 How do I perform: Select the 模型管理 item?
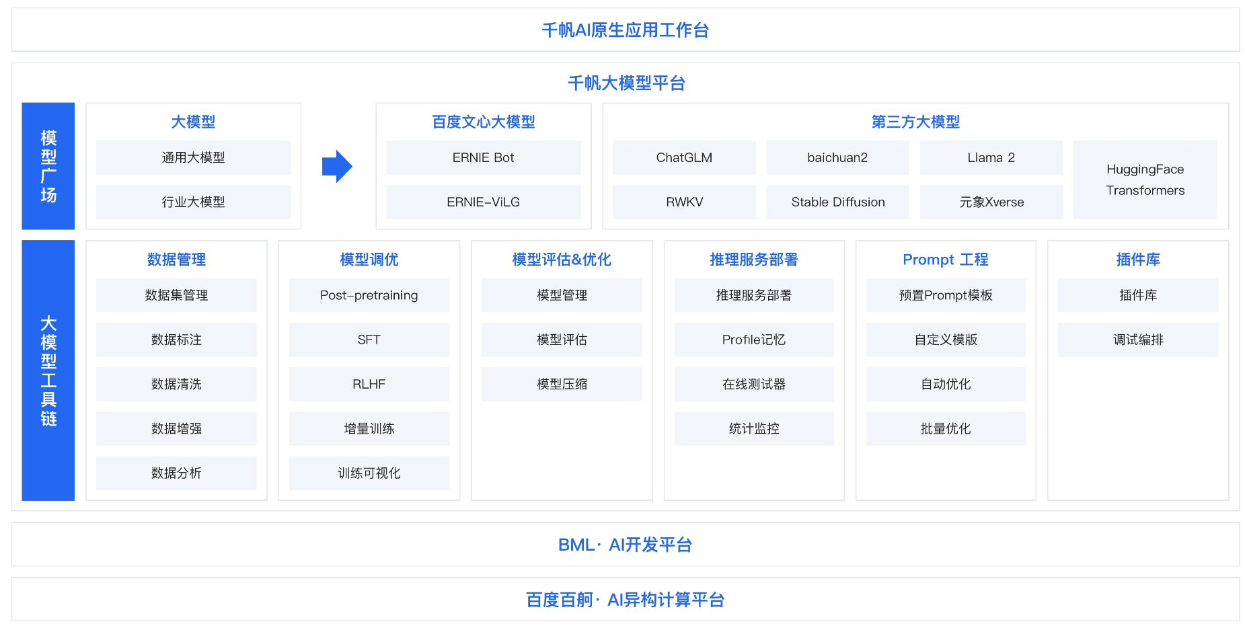pyautogui.click(x=562, y=295)
